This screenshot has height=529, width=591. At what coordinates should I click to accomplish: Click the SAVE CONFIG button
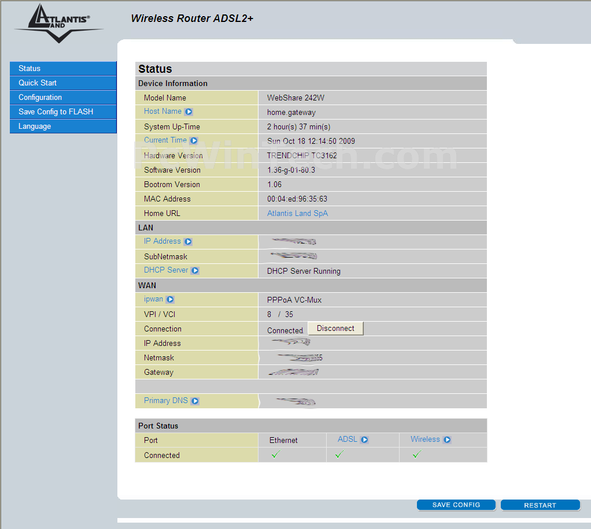click(456, 505)
